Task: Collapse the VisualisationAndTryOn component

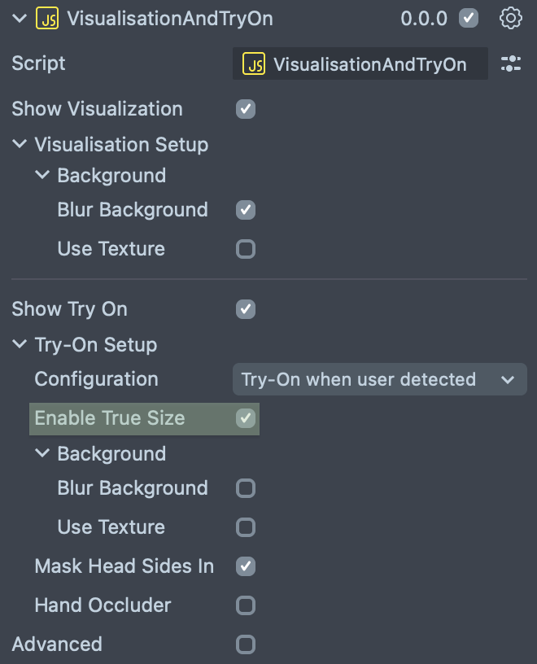Action: (20, 18)
